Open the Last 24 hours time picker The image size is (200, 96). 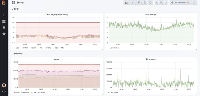pyautogui.click(x=180, y=3)
